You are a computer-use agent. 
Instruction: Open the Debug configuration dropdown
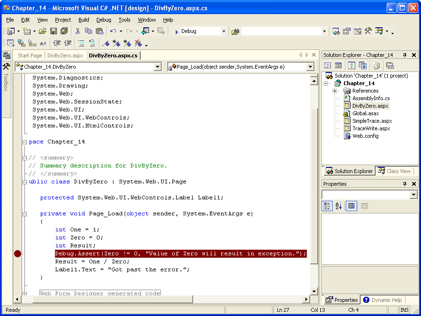pos(224,32)
